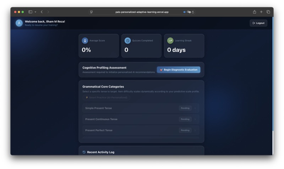This screenshot has width=284, height=169.
Task: Click the 0% average score value
Action: [x=86, y=50]
